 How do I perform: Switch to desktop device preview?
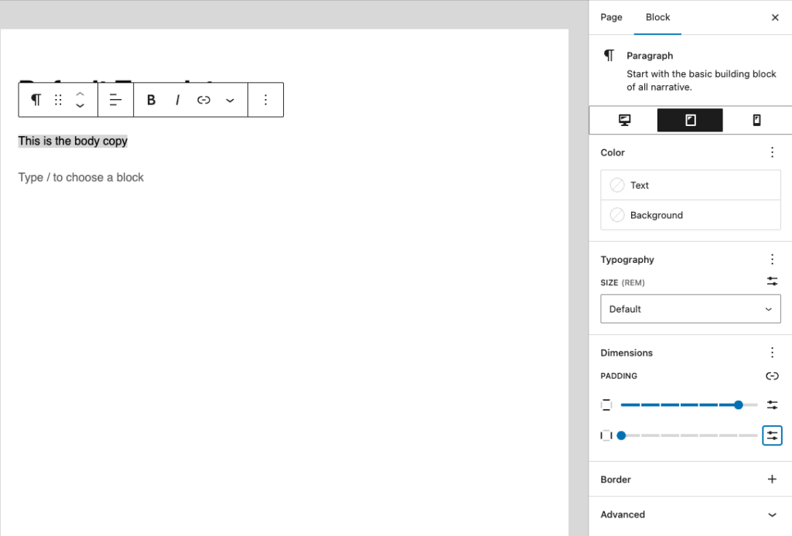pyautogui.click(x=624, y=120)
